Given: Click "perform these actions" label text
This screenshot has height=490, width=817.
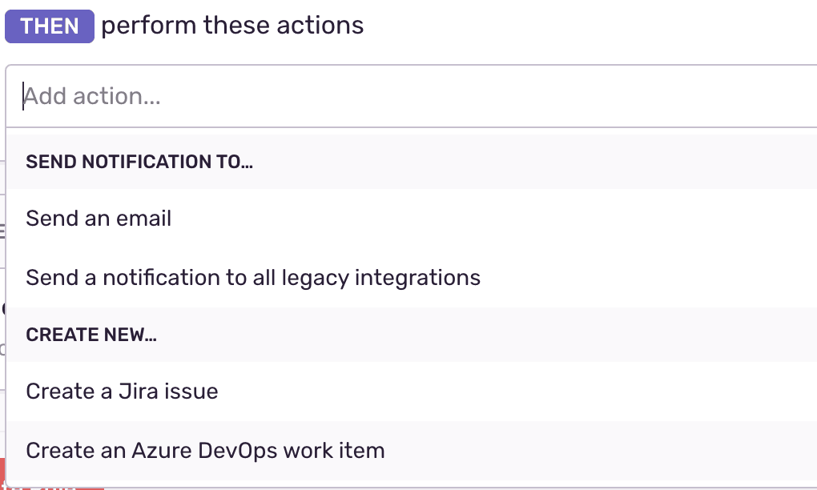Looking at the screenshot, I should [x=231, y=25].
